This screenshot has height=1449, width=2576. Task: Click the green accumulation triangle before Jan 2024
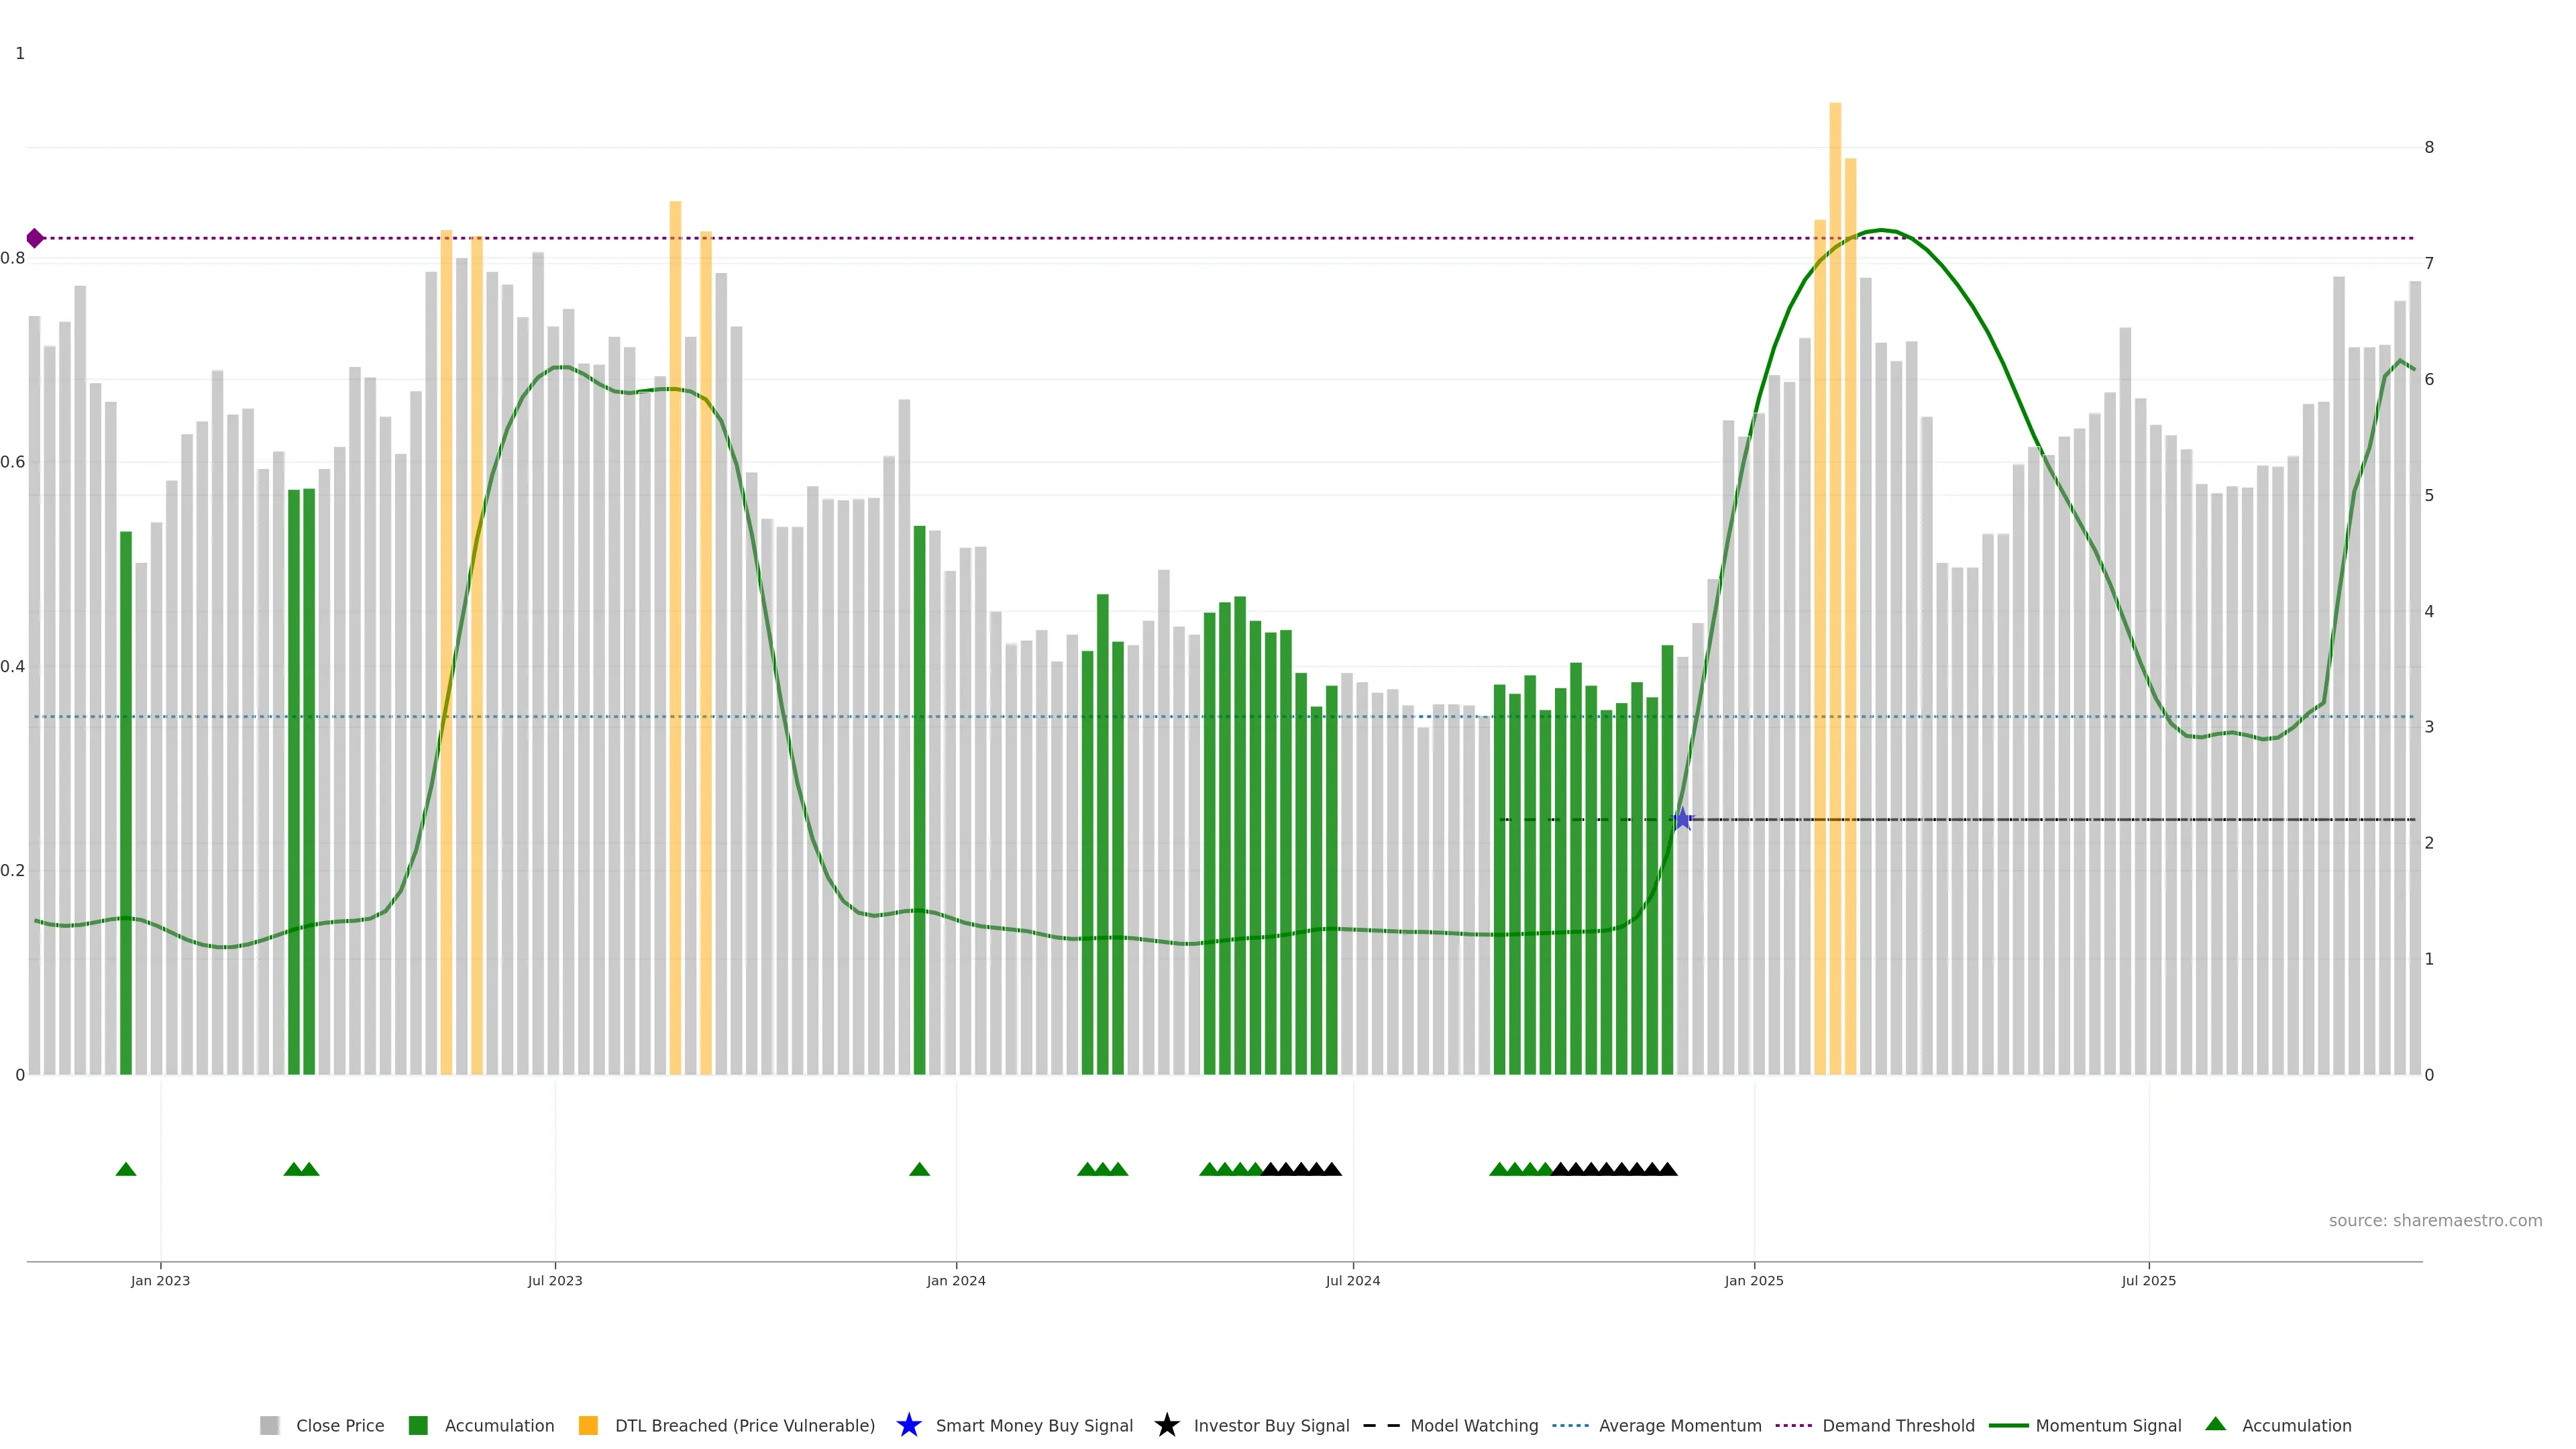pyautogui.click(x=919, y=1169)
